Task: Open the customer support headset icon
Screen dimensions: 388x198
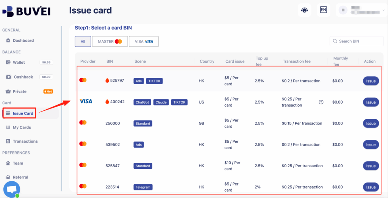Action: coord(304,10)
